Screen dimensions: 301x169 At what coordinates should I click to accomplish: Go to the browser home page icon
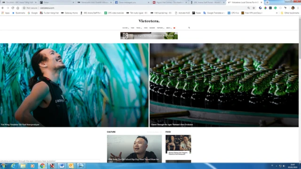(18, 8)
